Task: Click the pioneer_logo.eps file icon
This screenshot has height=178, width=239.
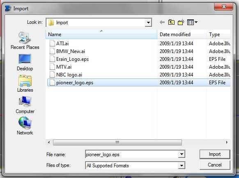Action: (52, 83)
